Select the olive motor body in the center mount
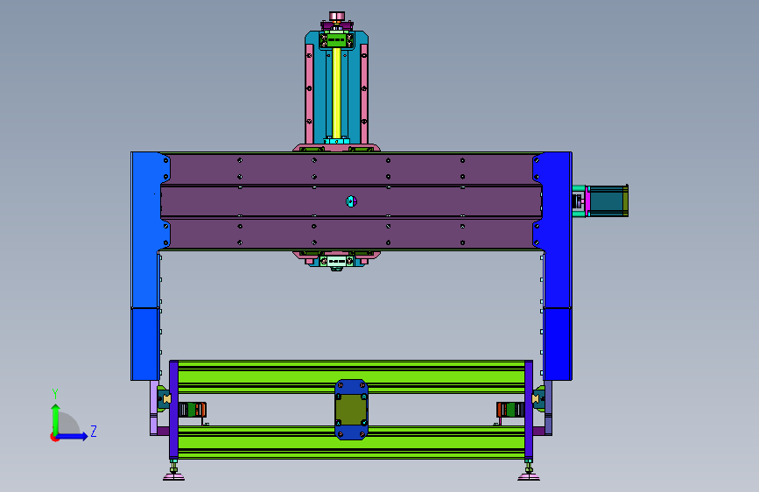The height and width of the screenshot is (492, 759). [x=351, y=410]
